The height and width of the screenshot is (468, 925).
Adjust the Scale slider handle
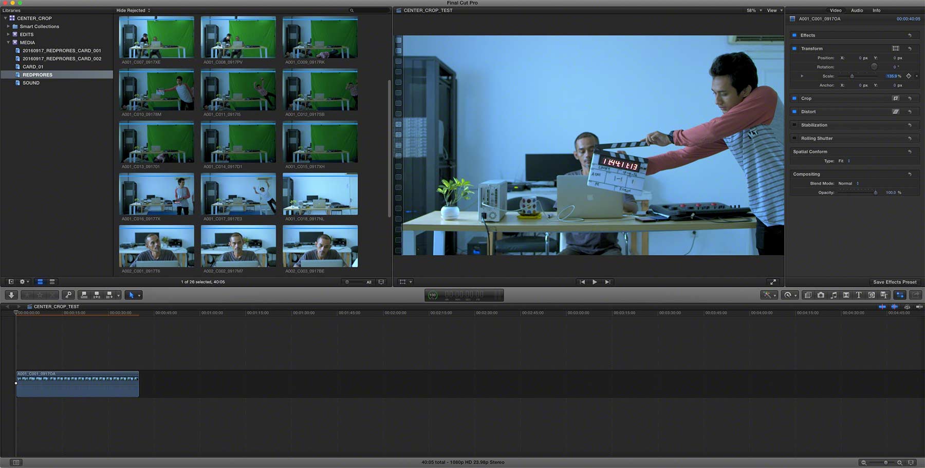pos(852,76)
